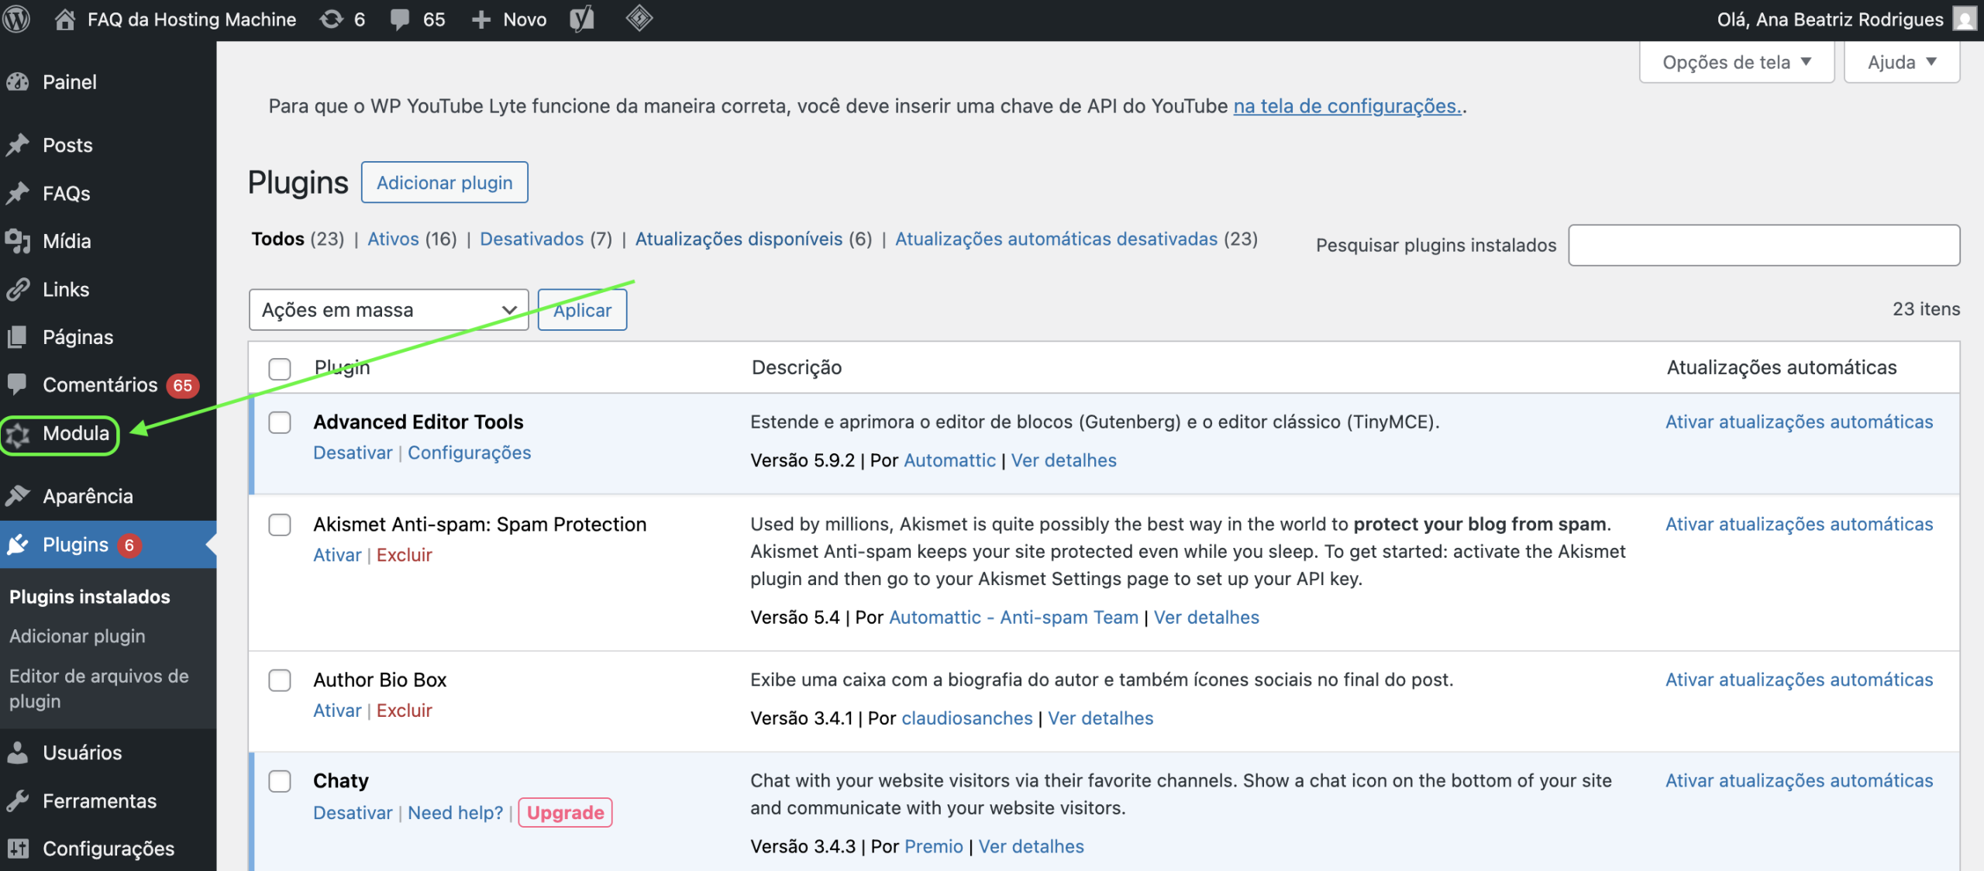Open the claudiosanches author link
This screenshot has height=871, width=1984.
tap(967, 718)
